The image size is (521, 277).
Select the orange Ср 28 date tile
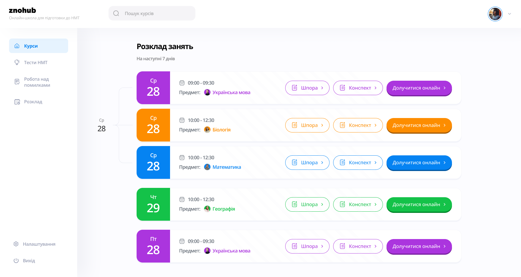point(153,125)
